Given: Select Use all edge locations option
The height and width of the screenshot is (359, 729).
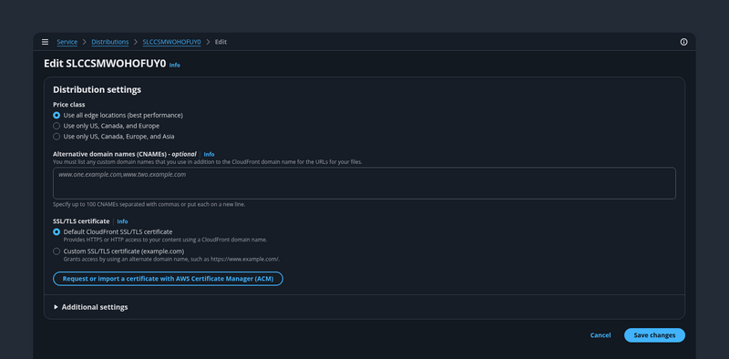Looking at the screenshot, I should coord(56,116).
